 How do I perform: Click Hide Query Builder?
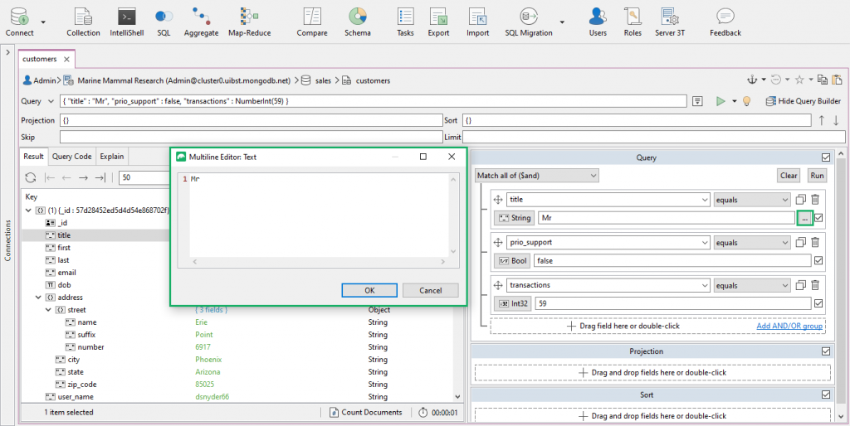click(804, 101)
